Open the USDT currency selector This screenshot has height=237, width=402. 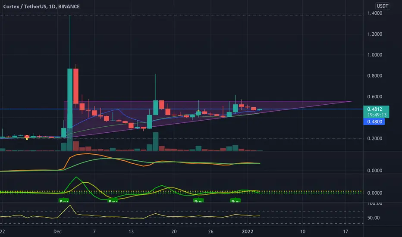(x=382, y=6)
